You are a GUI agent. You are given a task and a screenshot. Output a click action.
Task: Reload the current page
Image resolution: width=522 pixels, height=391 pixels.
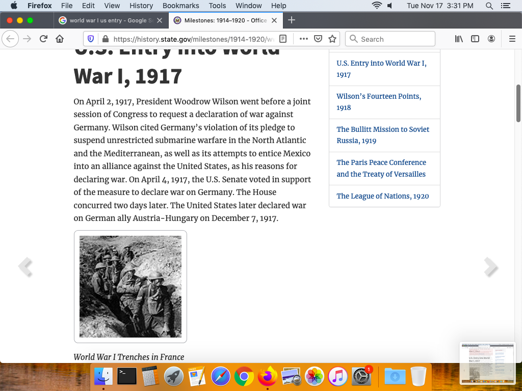[x=43, y=39]
